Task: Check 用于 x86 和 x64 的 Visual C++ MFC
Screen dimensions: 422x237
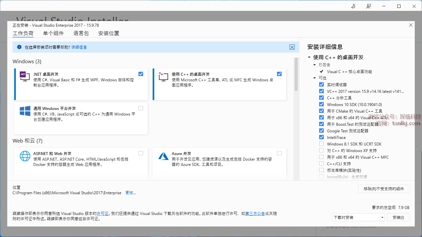Action: pos(321,157)
